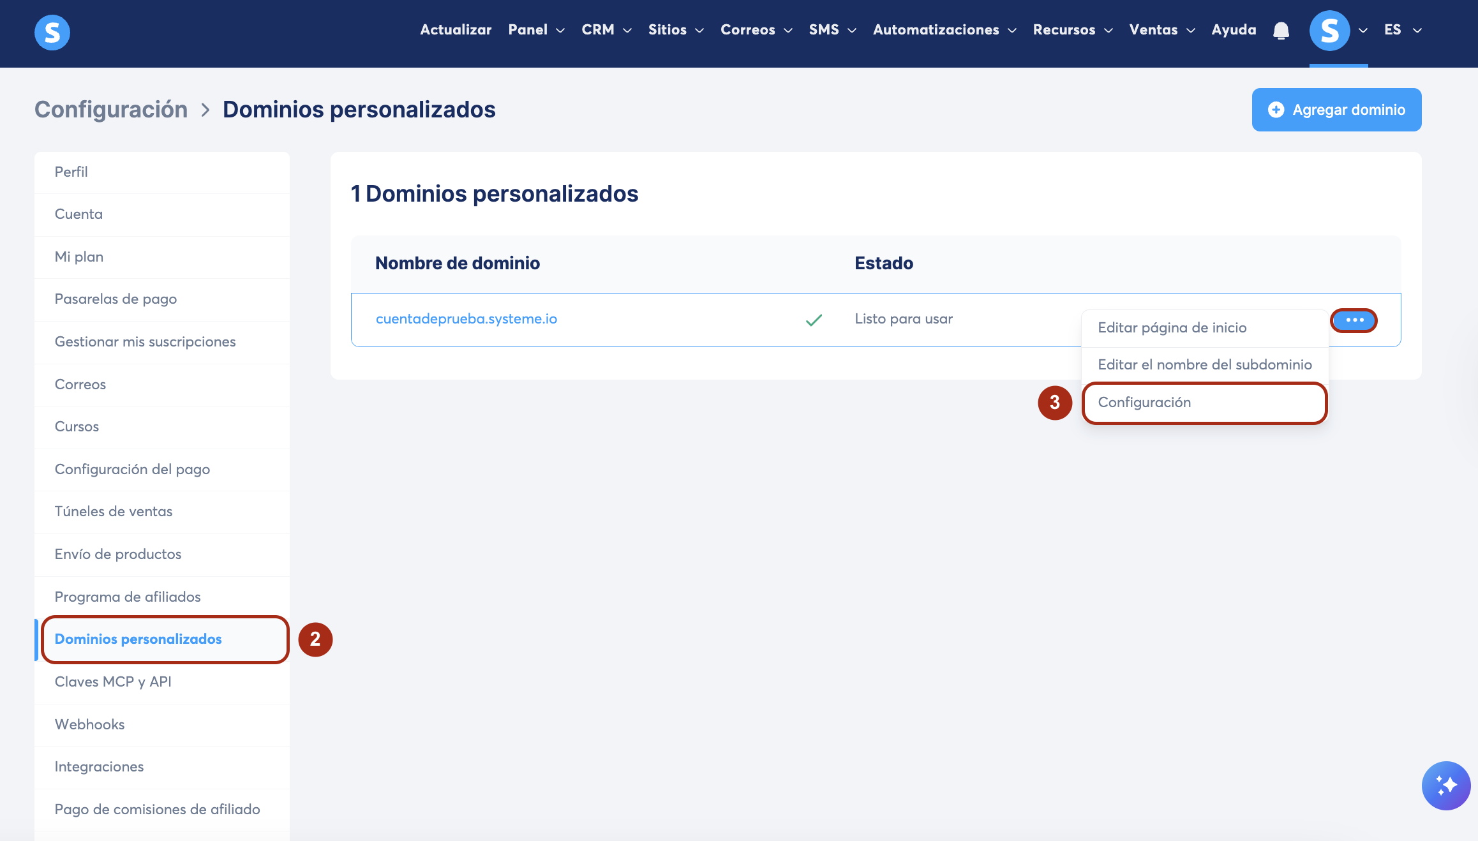Expand the Automatizaciones menu
Image resolution: width=1478 pixels, height=841 pixels.
coord(944,30)
